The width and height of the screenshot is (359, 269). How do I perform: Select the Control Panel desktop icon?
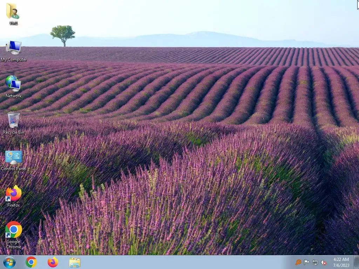pyautogui.click(x=14, y=157)
